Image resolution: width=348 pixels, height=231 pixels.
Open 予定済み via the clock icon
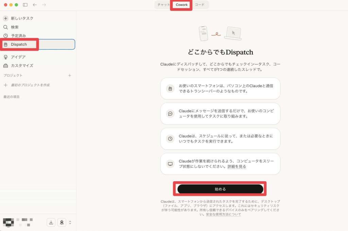point(5,36)
